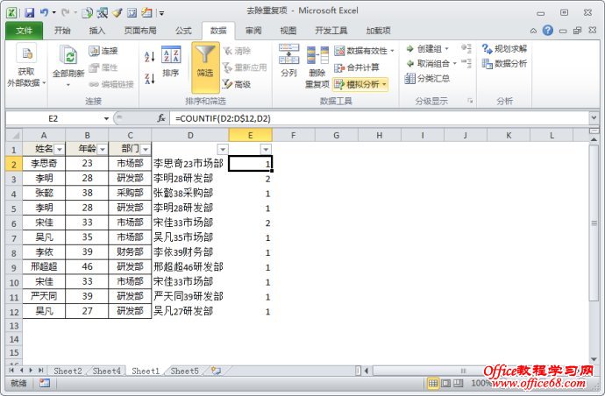Open filter dropdown in cell E1
605x396 pixels.
266,149
